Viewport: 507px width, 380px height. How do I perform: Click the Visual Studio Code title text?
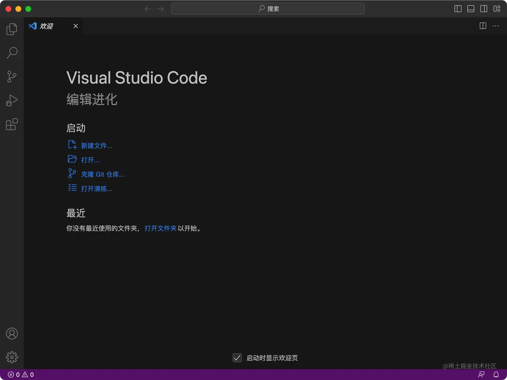(x=137, y=78)
